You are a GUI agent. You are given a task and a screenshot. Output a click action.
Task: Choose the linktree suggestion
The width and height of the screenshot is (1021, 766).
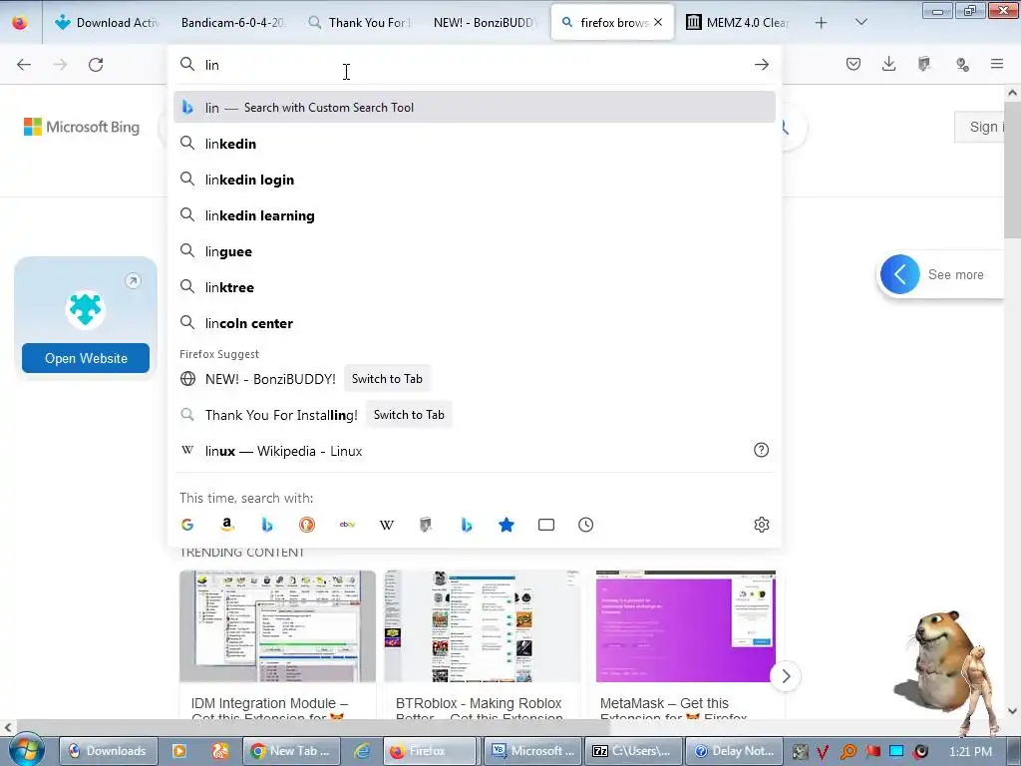tap(475, 286)
